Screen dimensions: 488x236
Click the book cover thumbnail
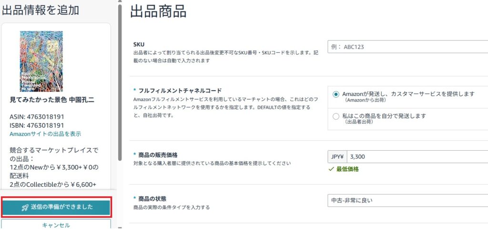41,62
